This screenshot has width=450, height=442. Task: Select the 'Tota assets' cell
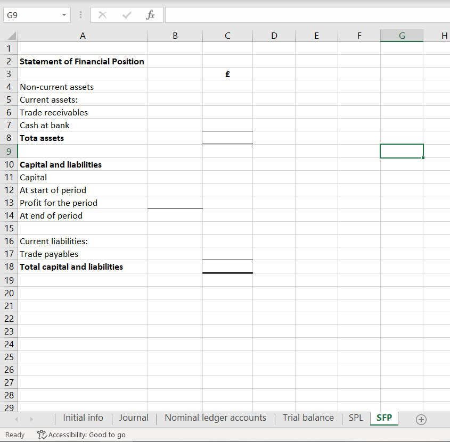[x=83, y=138]
